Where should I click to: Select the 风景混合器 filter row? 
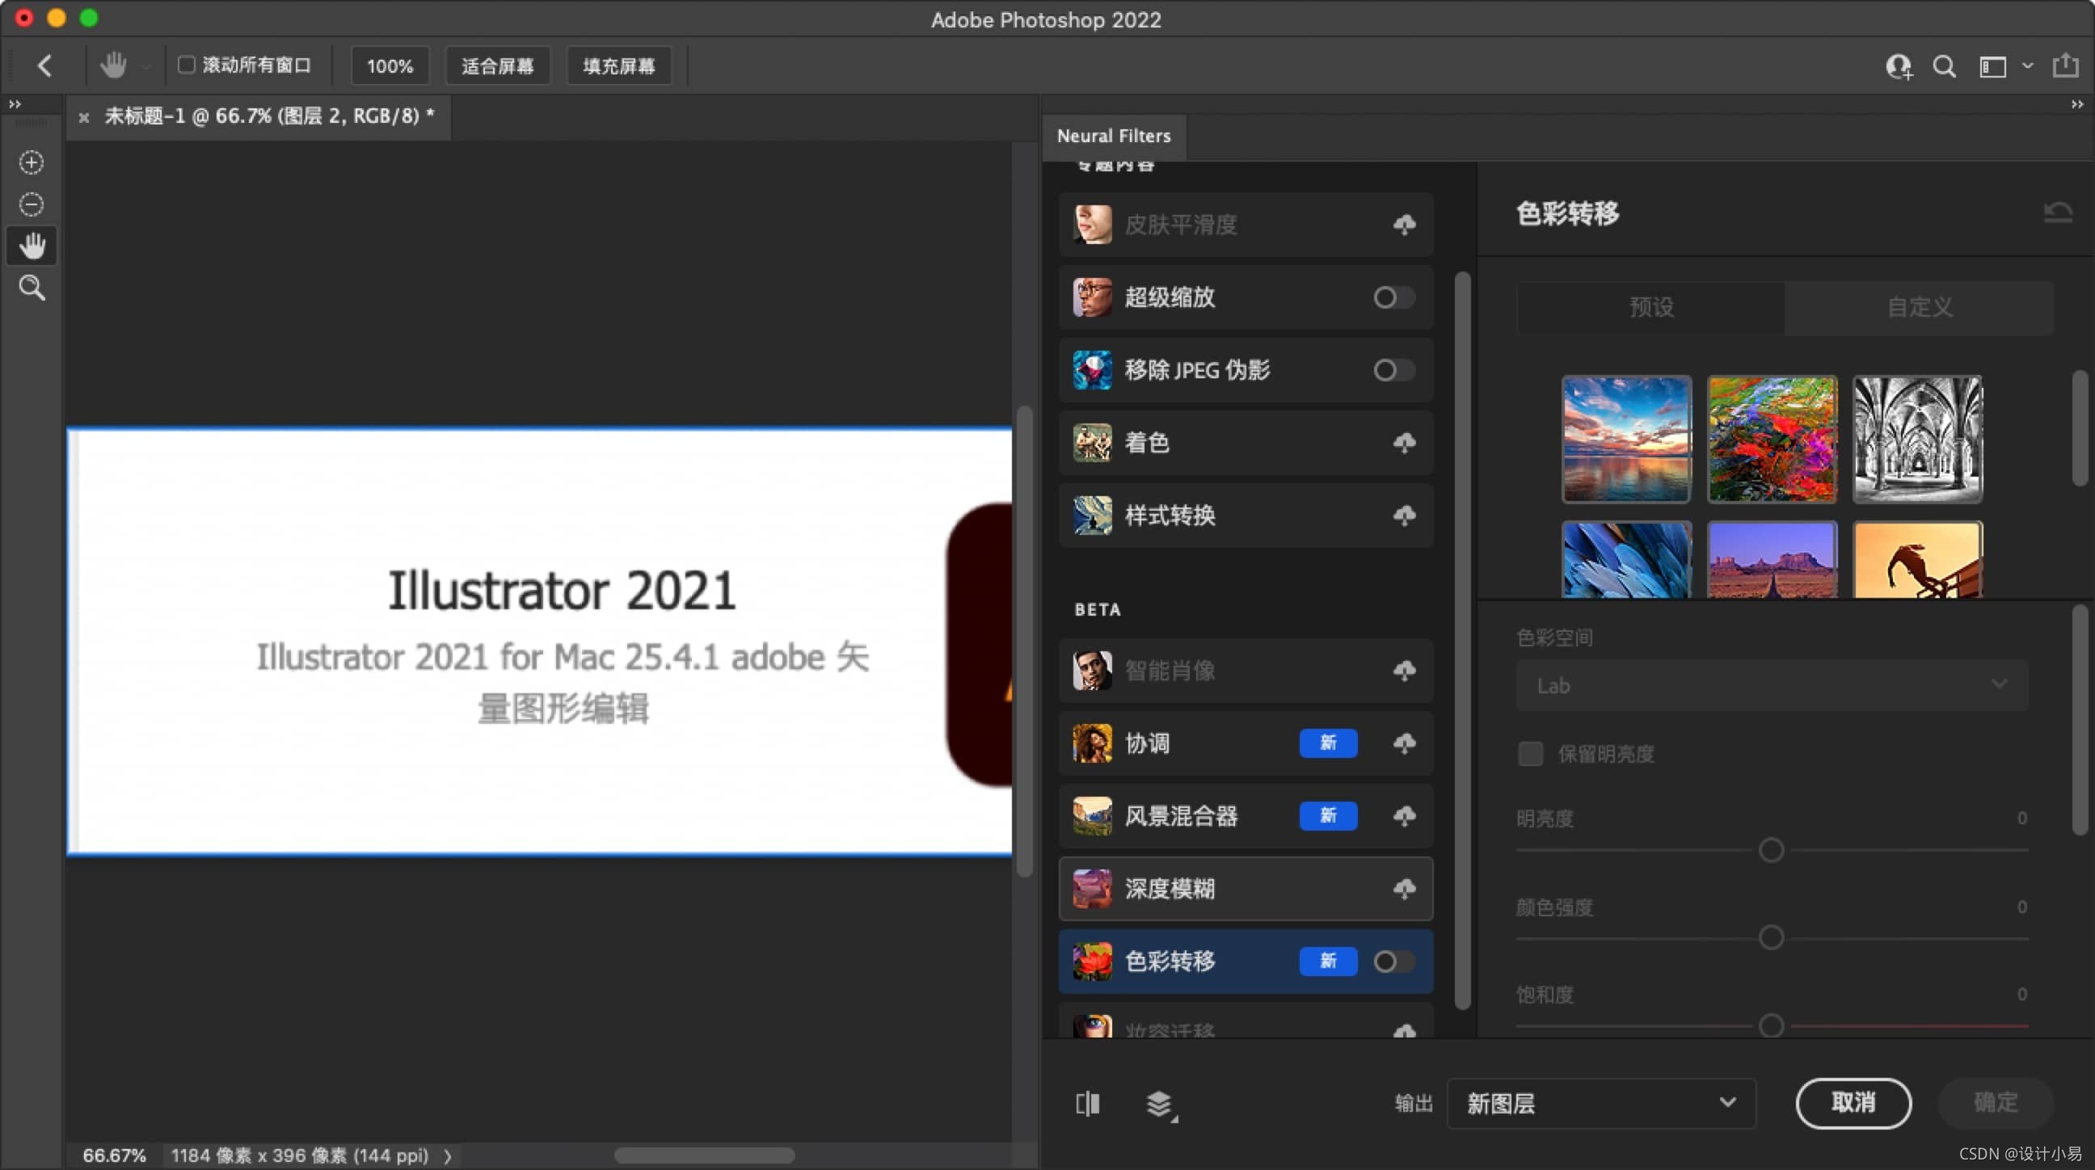(x=1246, y=815)
